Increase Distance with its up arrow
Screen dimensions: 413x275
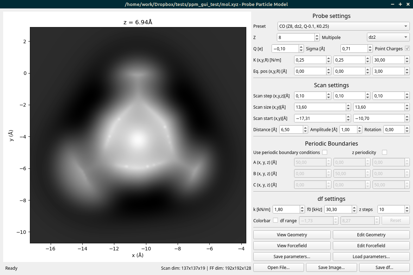(x=305, y=128)
